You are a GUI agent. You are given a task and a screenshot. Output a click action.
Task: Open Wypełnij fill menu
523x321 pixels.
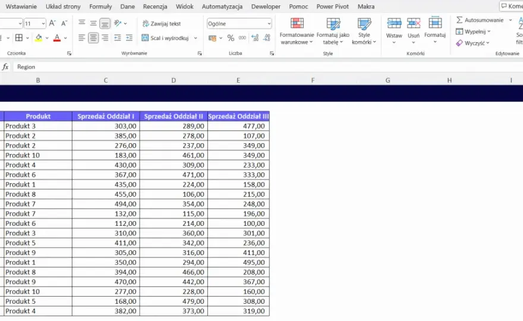[x=473, y=32]
